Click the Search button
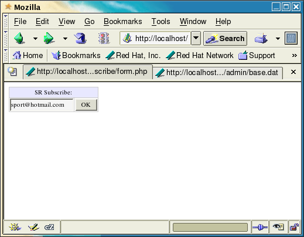Screen dimensions: 304x237 pos(226,38)
